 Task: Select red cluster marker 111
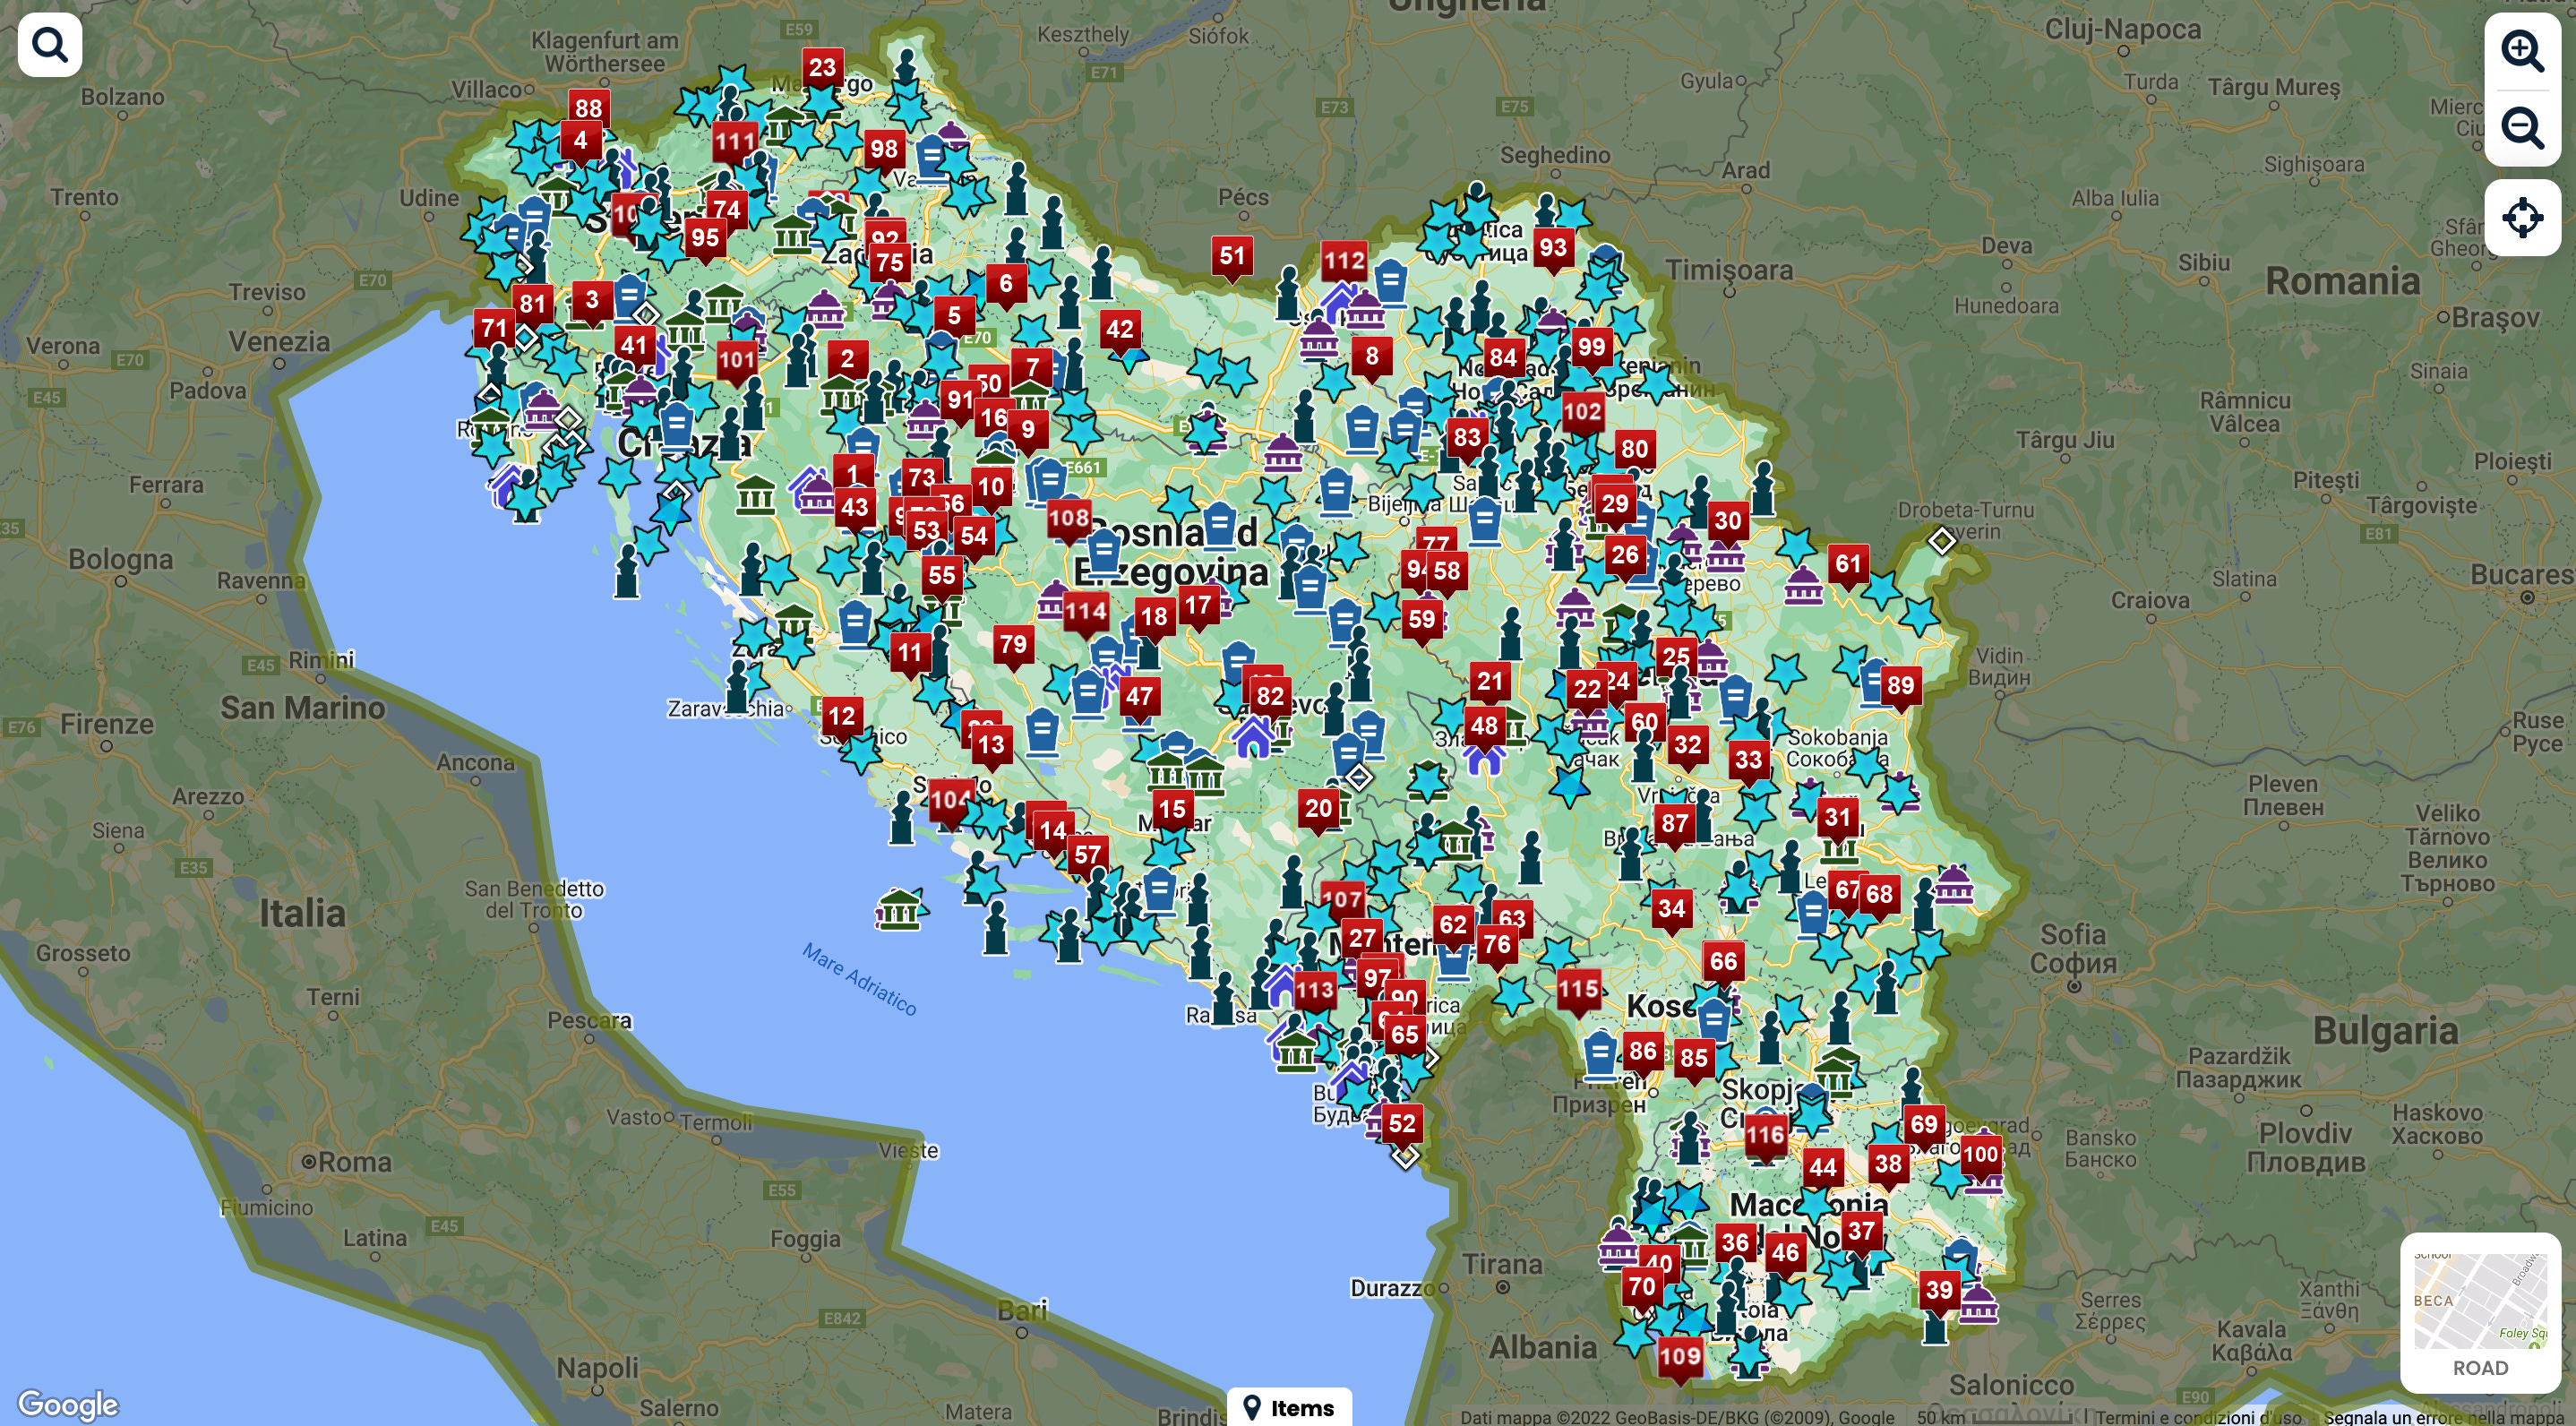coord(735,142)
